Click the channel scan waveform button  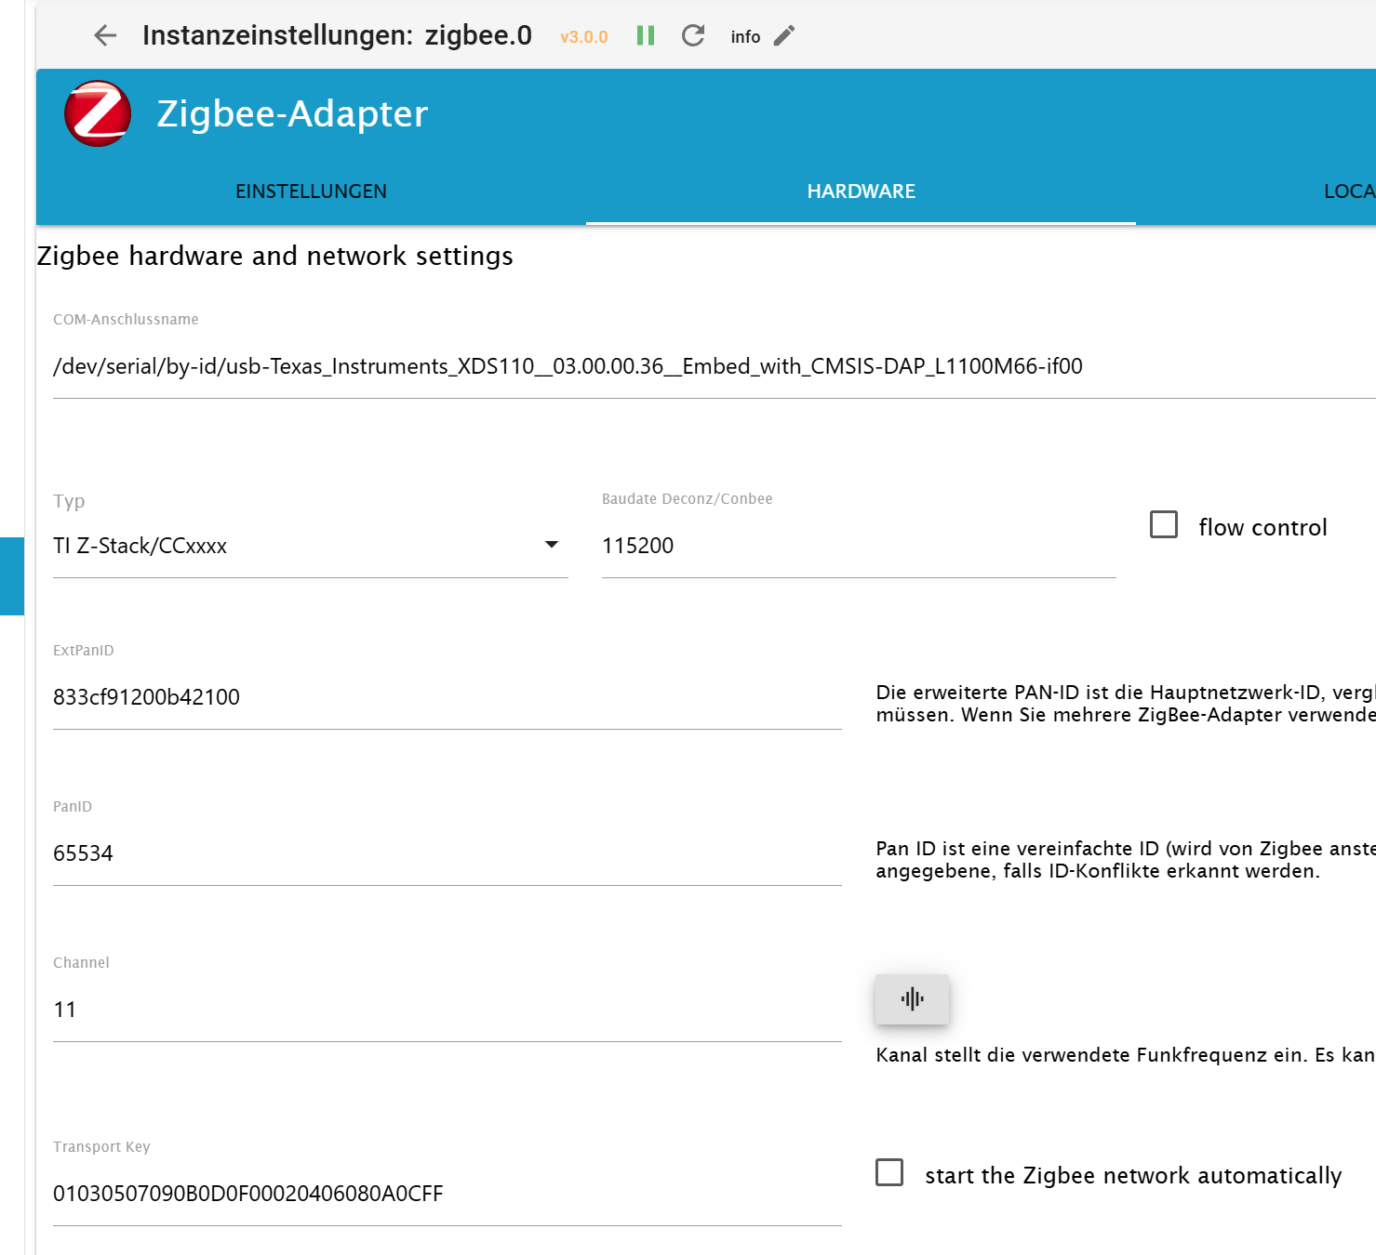pyautogui.click(x=912, y=999)
